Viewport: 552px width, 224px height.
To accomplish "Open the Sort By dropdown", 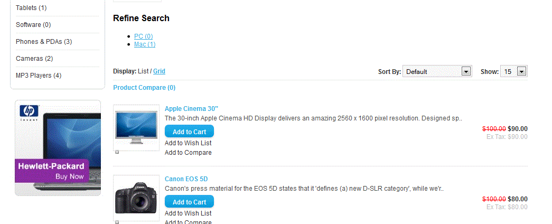I will tap(437, 71).
